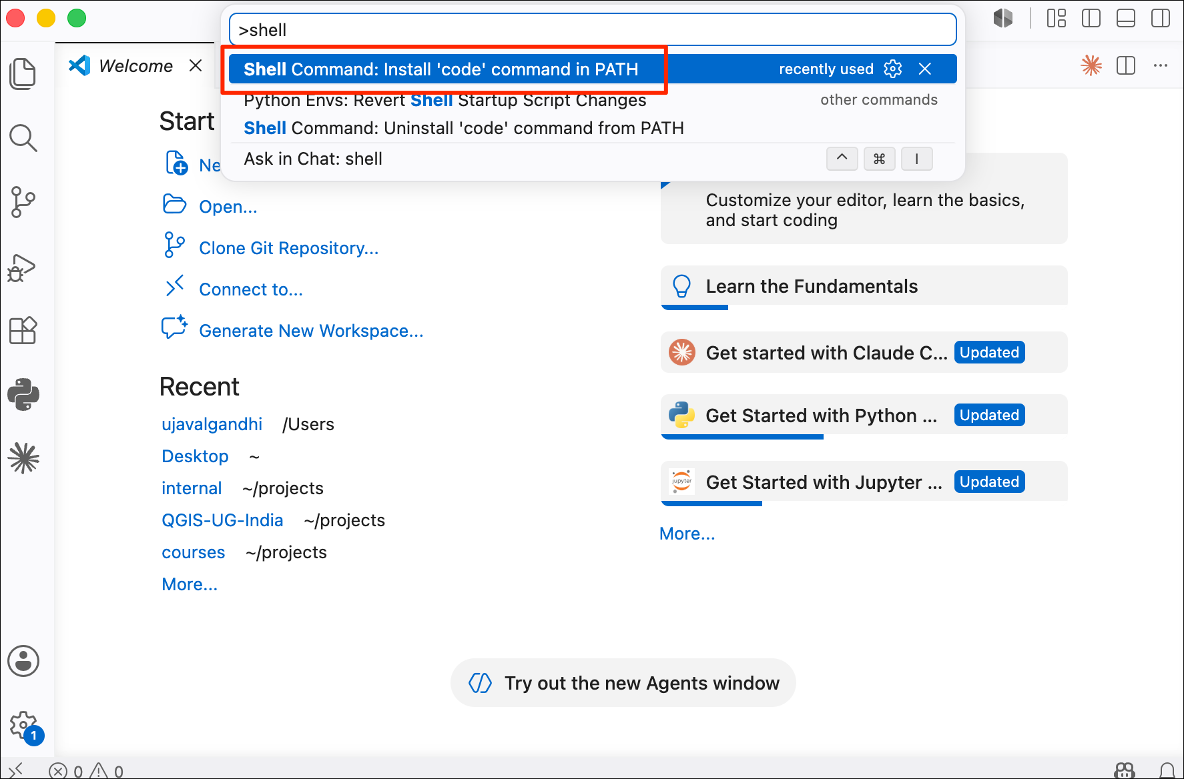The height and width of the screenshot is (779, 1184).
Task: Open recent folder ujavalgandhi
Action: point(212,424)
